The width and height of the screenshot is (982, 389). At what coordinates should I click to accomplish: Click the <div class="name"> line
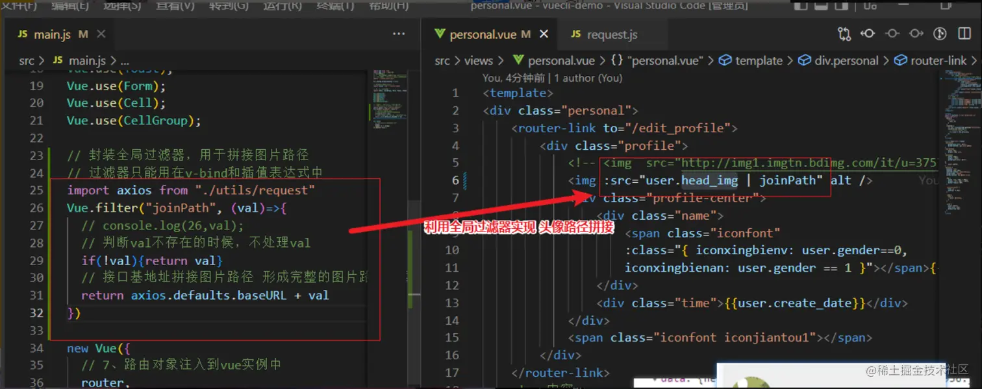(660, 215)
